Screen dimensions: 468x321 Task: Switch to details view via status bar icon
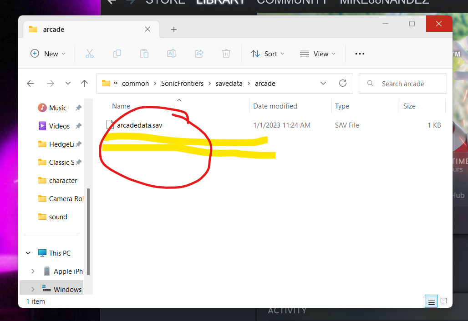point(431,301)
